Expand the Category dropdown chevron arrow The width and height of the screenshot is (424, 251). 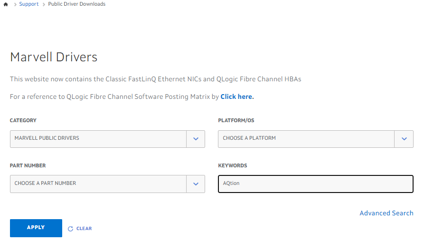tap(196, 139)
